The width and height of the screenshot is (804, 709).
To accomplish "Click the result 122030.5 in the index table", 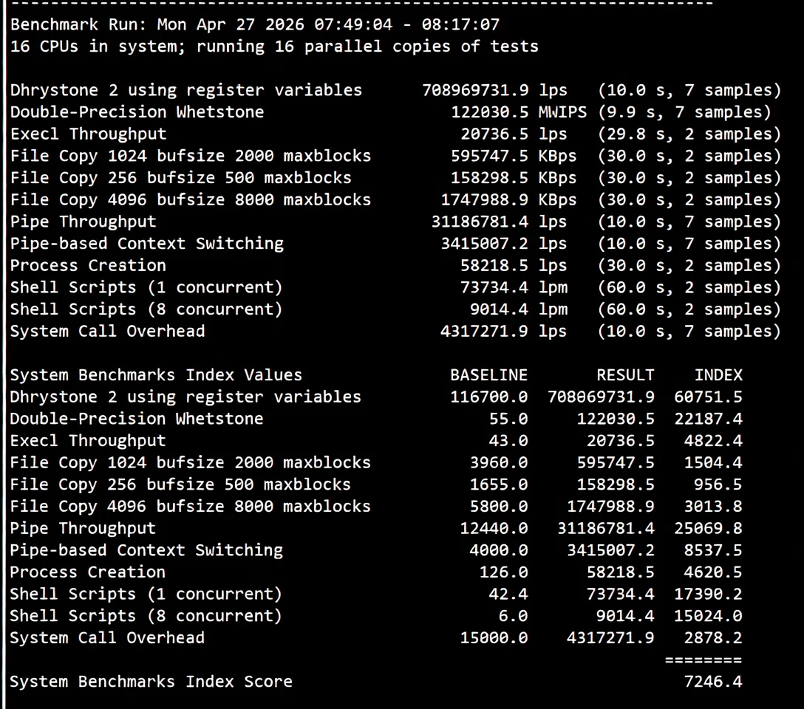I will click(616, 419).
